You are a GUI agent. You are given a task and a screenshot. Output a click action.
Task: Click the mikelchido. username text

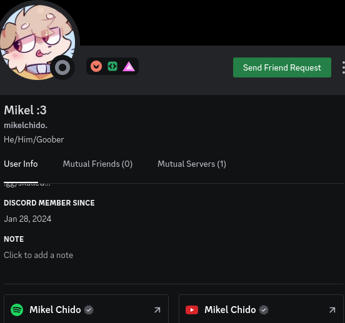[x=26, y=126]
